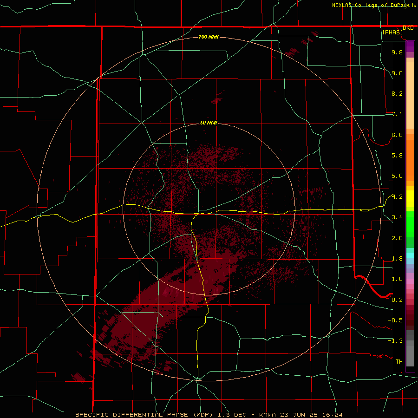Viewport: 418px width, 418px height.
Task: Click the NEXLAB-College of DuPage label
Action: tap(372, 5)
